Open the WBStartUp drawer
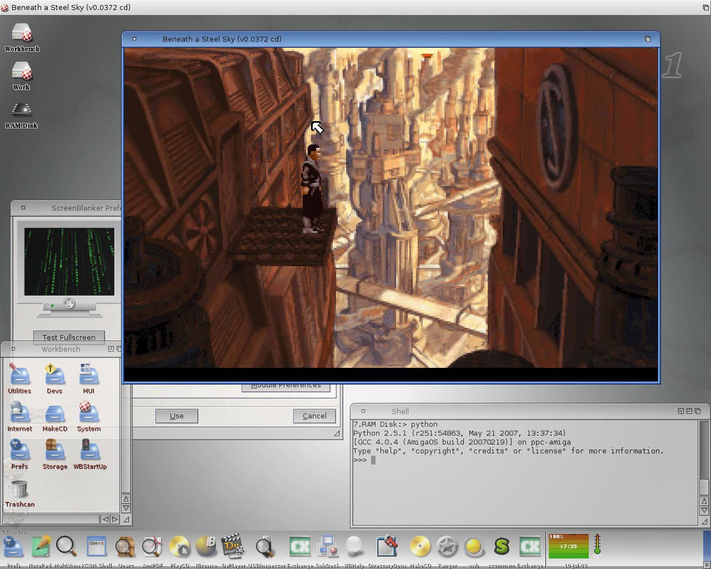The height and width of the screenshot is (569, 711). (89, 451)
